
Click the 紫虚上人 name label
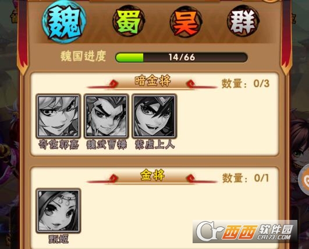pos(155,145)
